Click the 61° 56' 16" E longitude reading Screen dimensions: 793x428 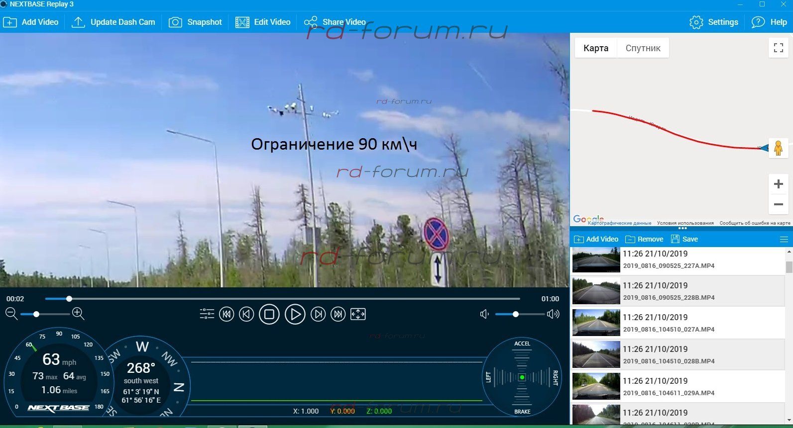click(x=141, y=400)
